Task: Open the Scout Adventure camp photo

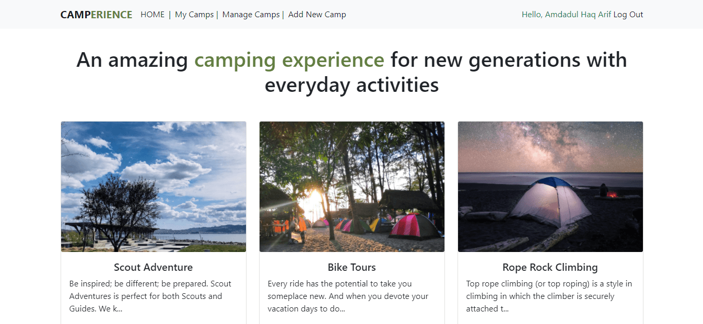Action: (154, 187)
